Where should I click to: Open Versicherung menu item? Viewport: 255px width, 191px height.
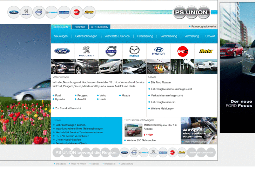(x=169, y=36)
